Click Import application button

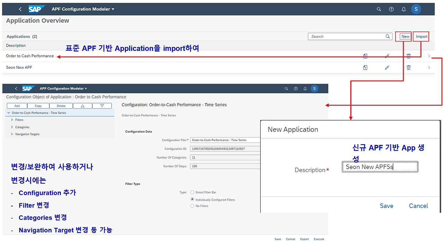(x=422, y=36)
